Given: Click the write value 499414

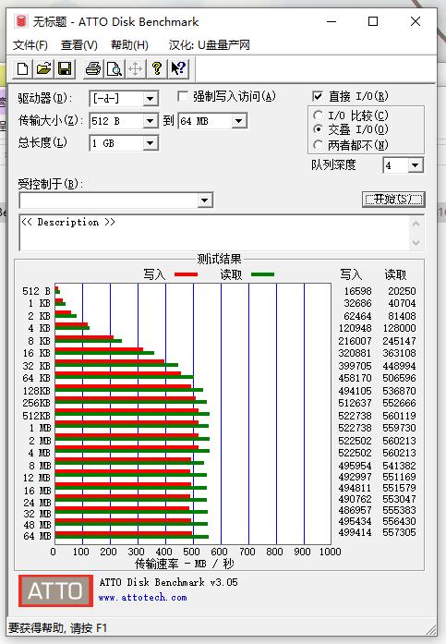Looking at the screenshot, I should tap(355, 532).
